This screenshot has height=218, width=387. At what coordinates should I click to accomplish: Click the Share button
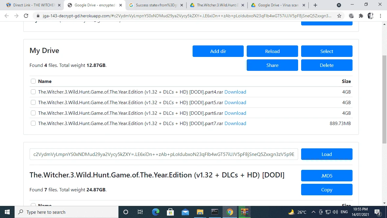click(272, 65)
